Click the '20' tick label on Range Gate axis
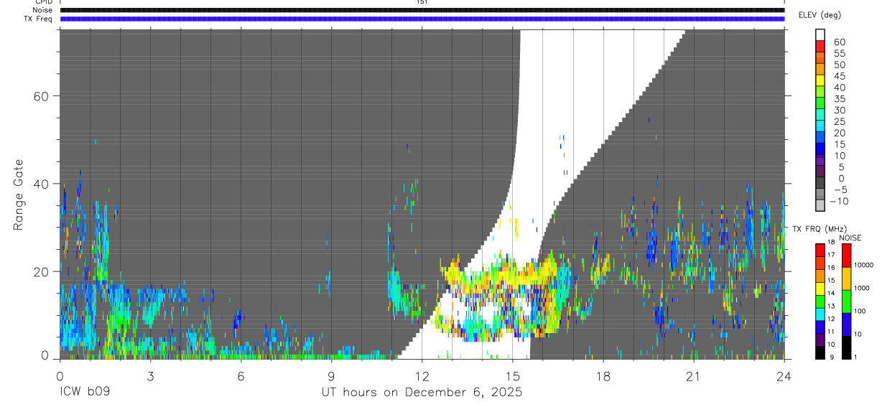 tap(41, 271)
